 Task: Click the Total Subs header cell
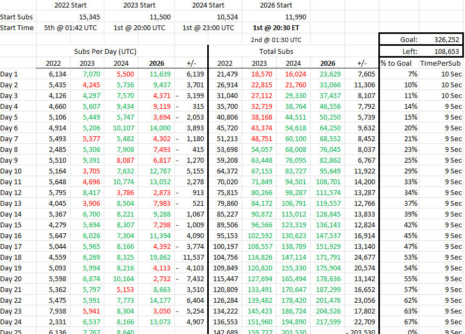click(276, 51)
